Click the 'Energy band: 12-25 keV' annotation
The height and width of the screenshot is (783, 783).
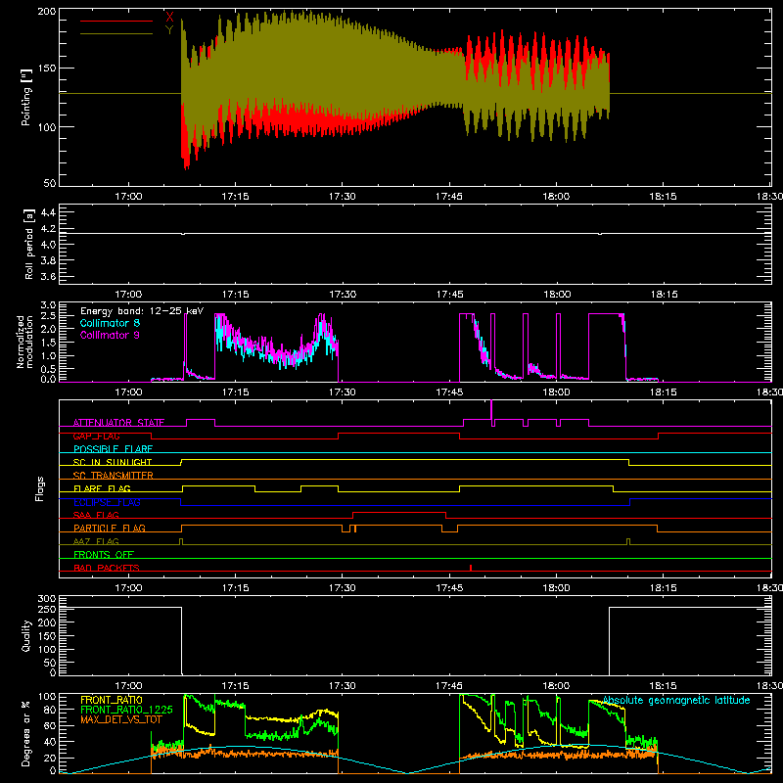coord(142,311)
